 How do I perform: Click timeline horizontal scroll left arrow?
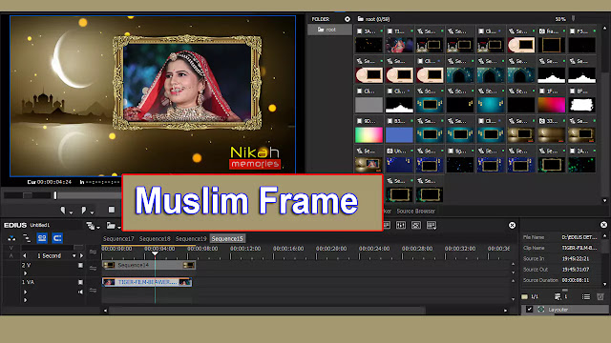[105, 311]
